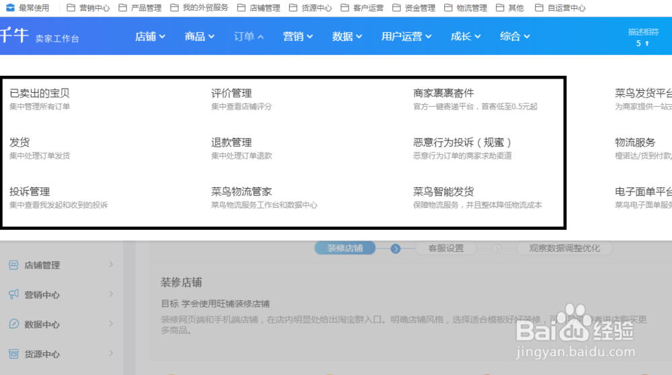Click the 货源中心 box icon in sidebar
672x375 pixels.
tap(13, 353)
